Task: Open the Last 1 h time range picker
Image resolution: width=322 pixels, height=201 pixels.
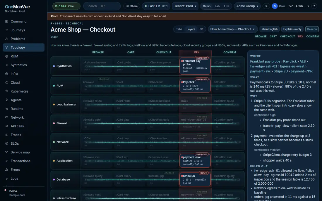Action: pos(156,6)
